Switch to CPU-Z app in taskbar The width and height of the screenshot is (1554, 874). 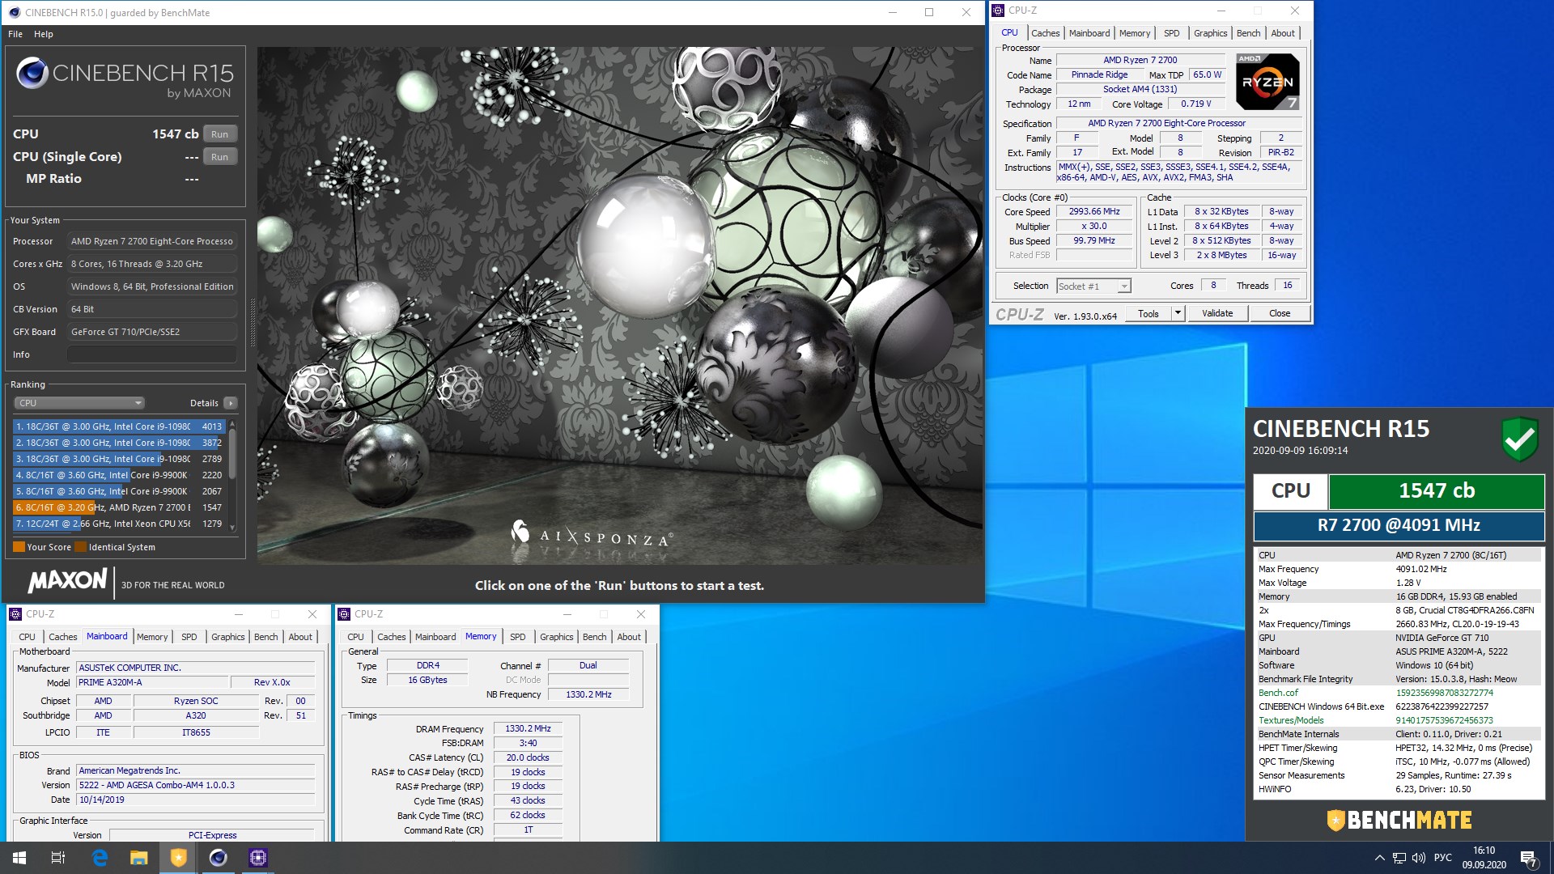tap(258, 858)
